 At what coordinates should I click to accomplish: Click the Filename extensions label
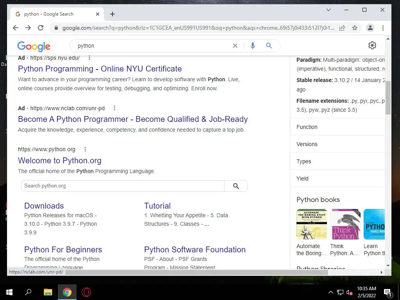point(322,101)
